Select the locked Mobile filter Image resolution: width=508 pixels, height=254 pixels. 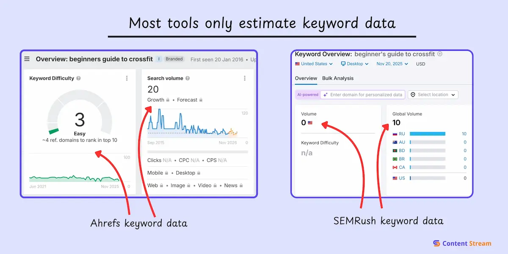157,173
